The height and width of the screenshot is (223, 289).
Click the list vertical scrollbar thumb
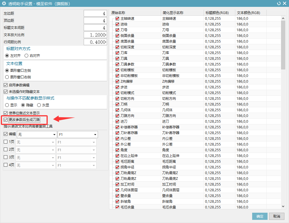[283, 45]
